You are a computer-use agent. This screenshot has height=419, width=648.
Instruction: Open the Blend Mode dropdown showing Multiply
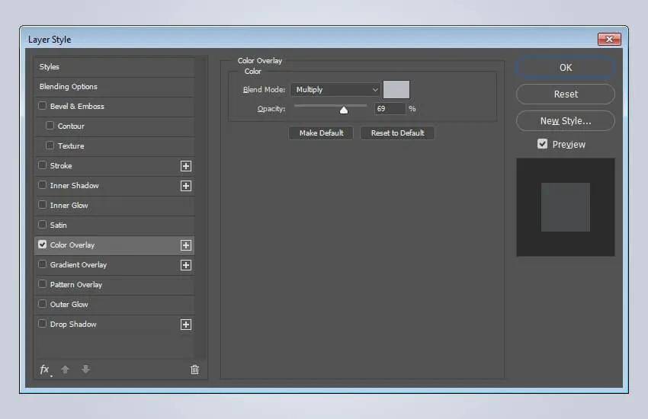[335, 90]
